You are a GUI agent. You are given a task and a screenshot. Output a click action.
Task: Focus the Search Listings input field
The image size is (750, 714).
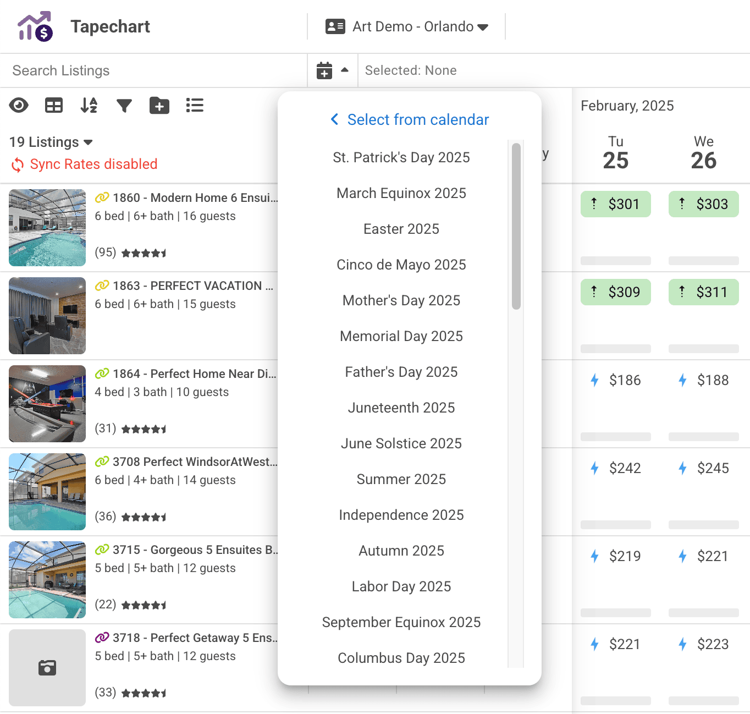(x=154, y=70)
